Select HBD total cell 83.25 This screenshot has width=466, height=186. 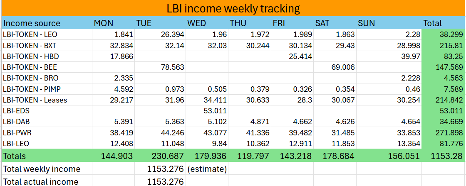coord(444,56)
